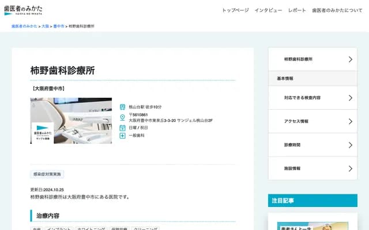Open 診療時間 in the sidebar
Screen dimensions: 369x230
(x=312, y=145)
